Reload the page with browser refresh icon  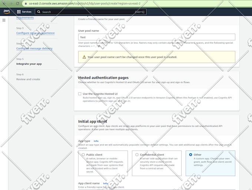coord(17,3)
